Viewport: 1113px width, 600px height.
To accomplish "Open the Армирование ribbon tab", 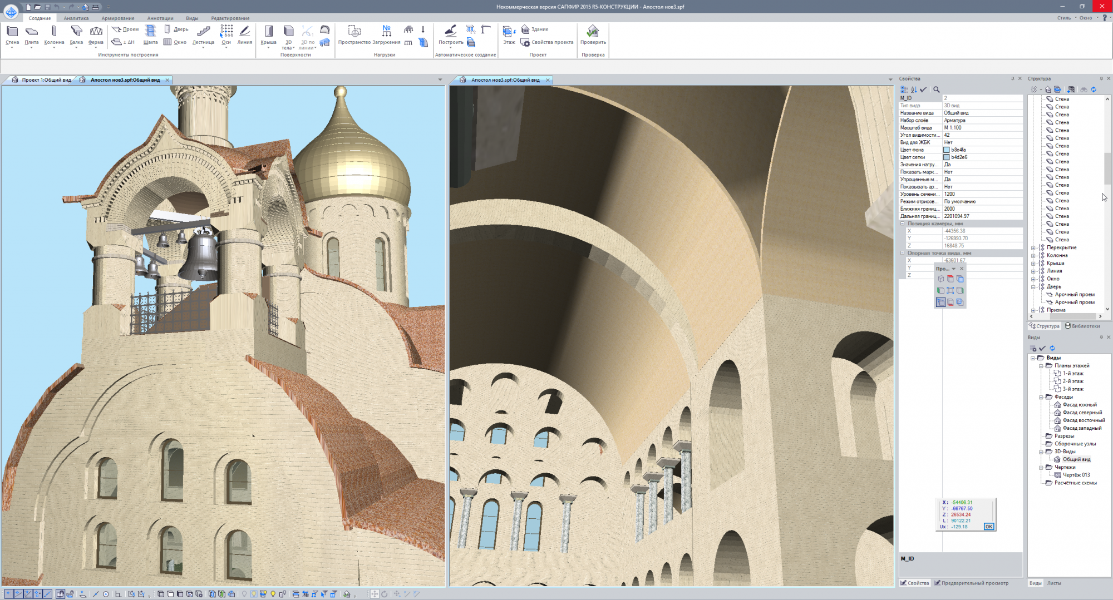I will tap(117, 18).
